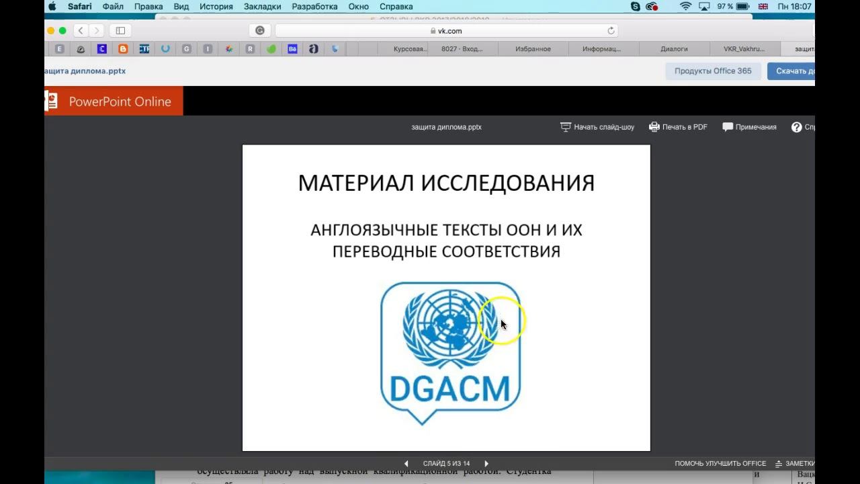Click the vk.com address bar
Image resolution: width=860 pixels, height=484 pixels.
tap(446, 30)
